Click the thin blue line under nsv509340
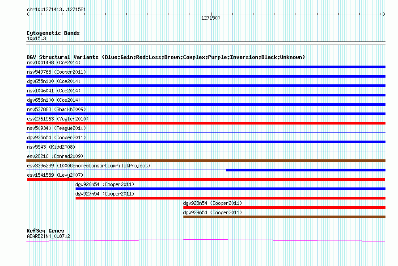The height and width of the screenshot is (266, 398). [206, 132]
